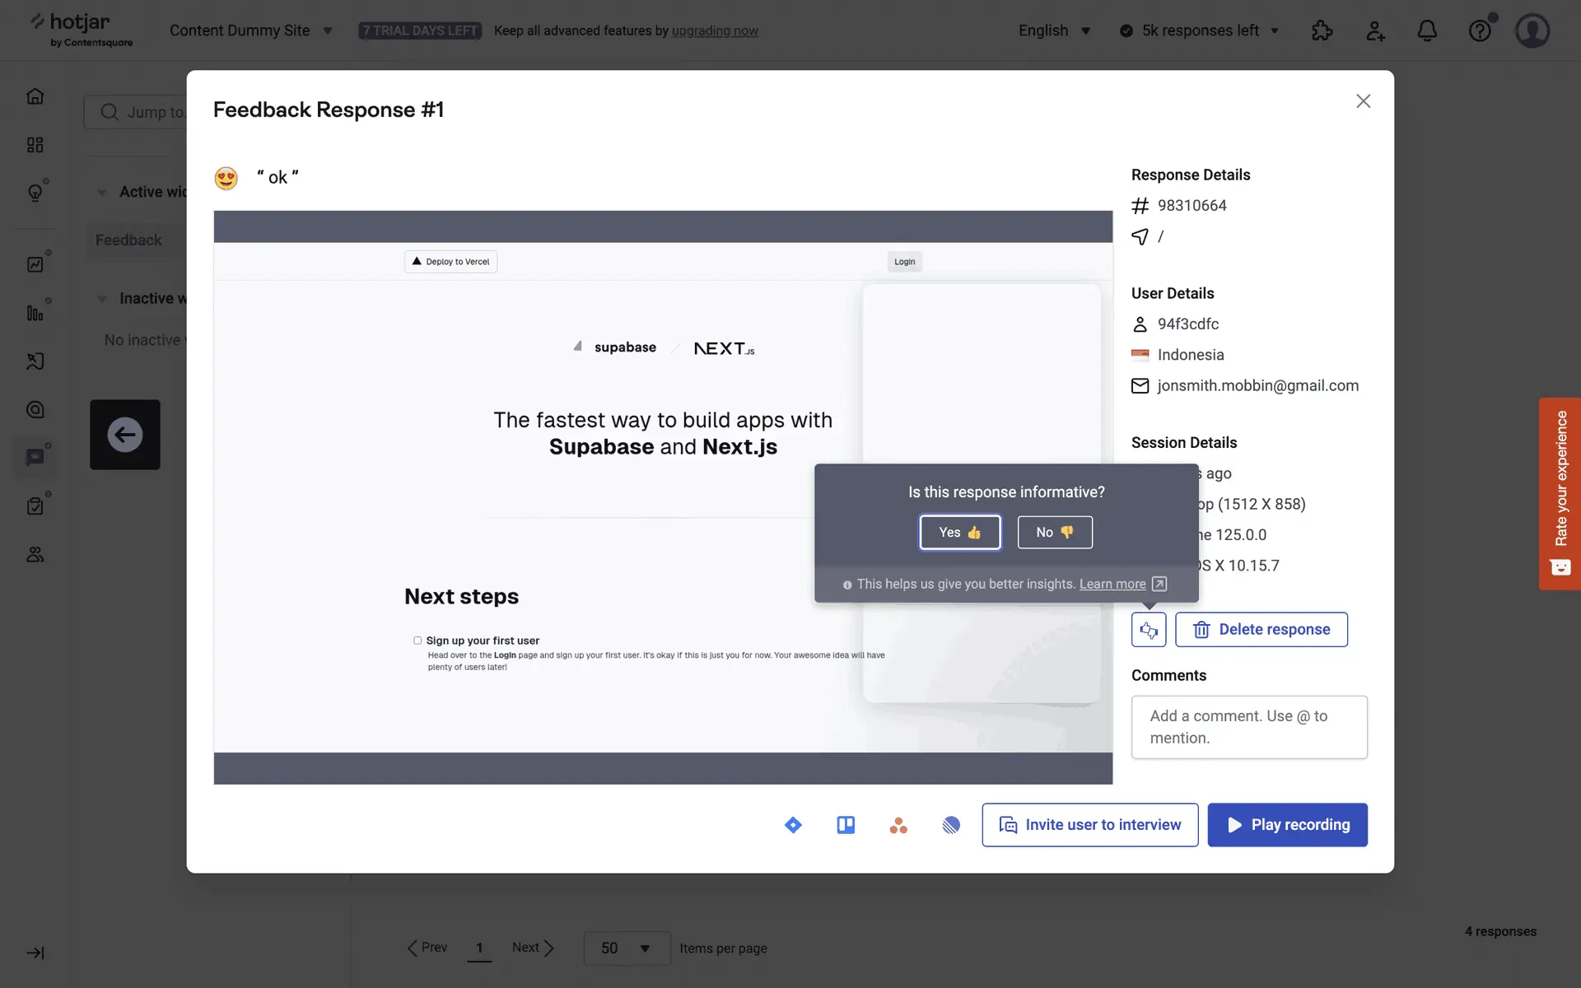The width and height of the screenshot is (1581, 988).
Task: Click the Asana three-dots icon
Action: pos(898,825)
